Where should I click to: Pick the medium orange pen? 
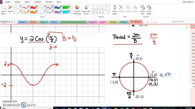point(26,12)
